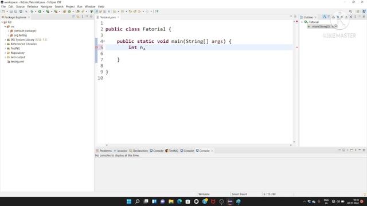
Task: Click the Save toolbar icon
Action: (11, 11)
